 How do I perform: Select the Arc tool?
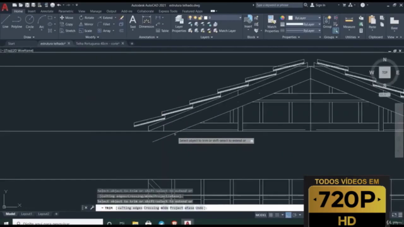(42, 21)
